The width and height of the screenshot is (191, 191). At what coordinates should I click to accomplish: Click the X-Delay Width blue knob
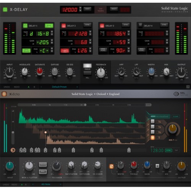pos(151,71)
